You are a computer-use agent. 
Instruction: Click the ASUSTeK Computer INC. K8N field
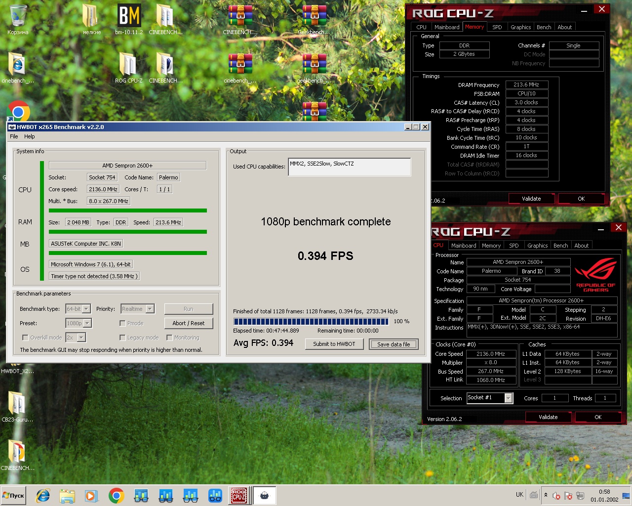click(x=86, y=244)
